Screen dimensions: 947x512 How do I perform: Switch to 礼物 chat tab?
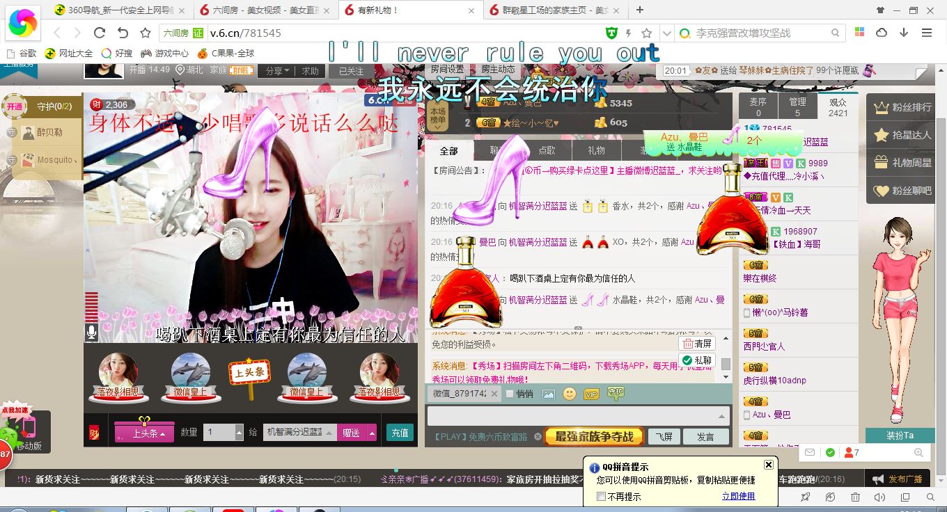596,150
